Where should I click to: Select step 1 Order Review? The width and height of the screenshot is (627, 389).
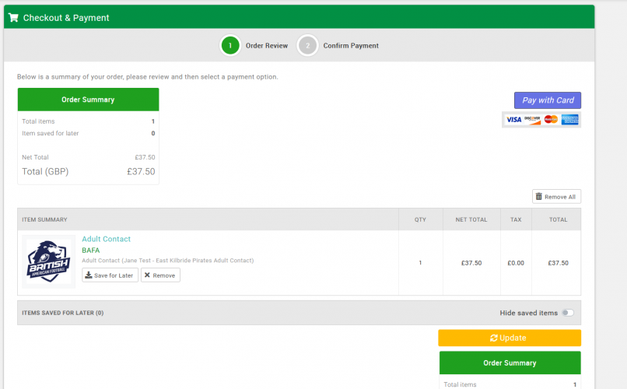pos(229,46)
